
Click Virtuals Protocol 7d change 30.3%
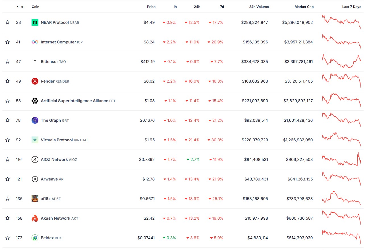(215, 140)
